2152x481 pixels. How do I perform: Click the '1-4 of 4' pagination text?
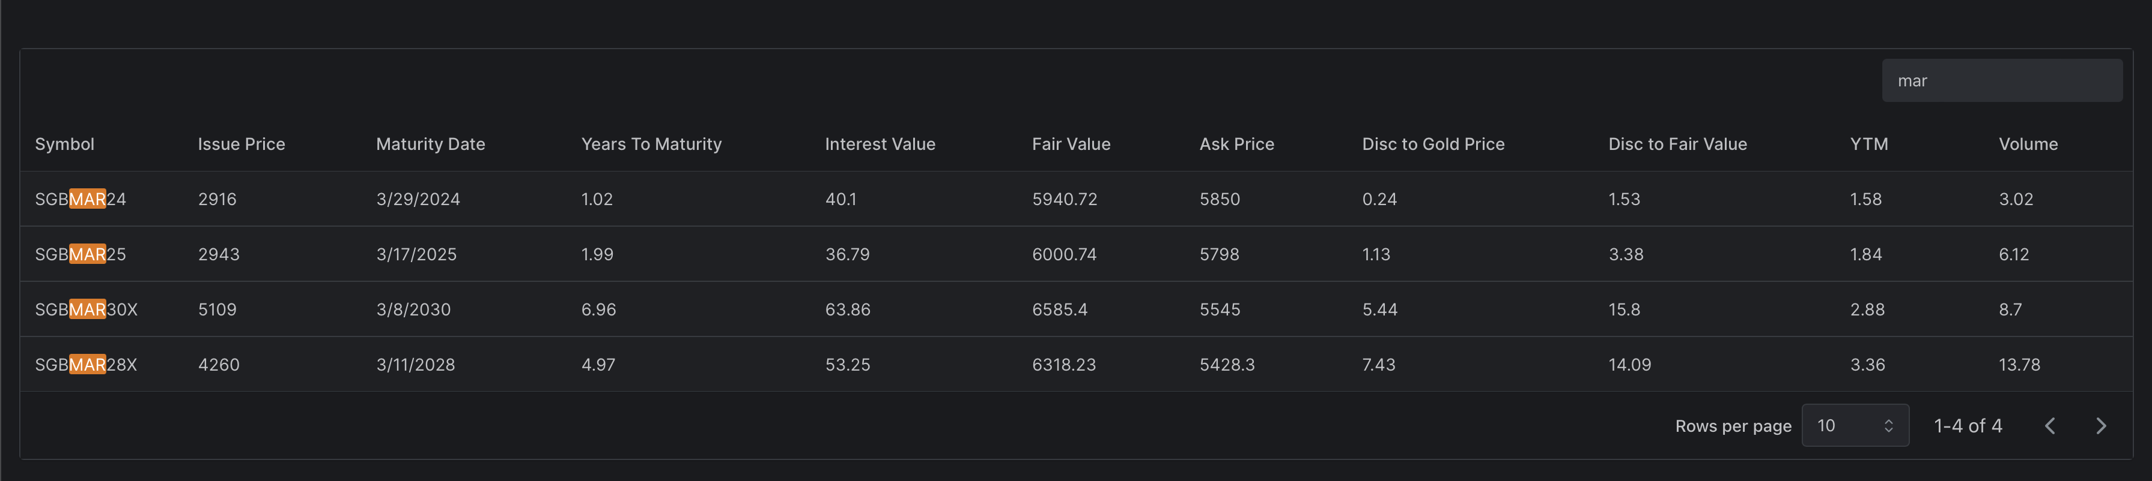click(x=1968, y=426)
